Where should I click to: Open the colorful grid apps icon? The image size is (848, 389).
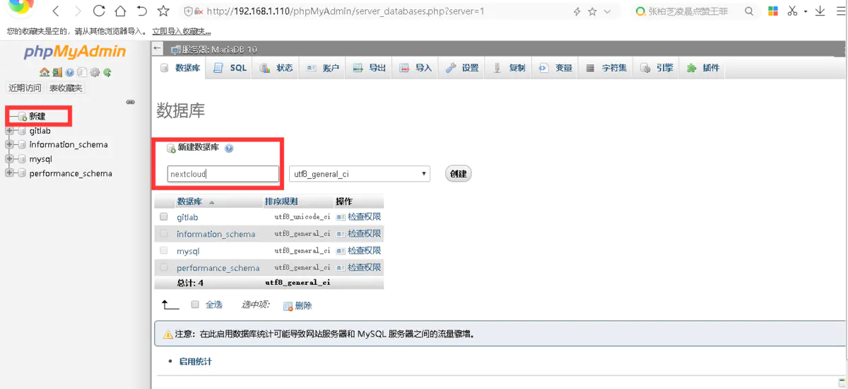pyautogui.click(x=773, y=11)
